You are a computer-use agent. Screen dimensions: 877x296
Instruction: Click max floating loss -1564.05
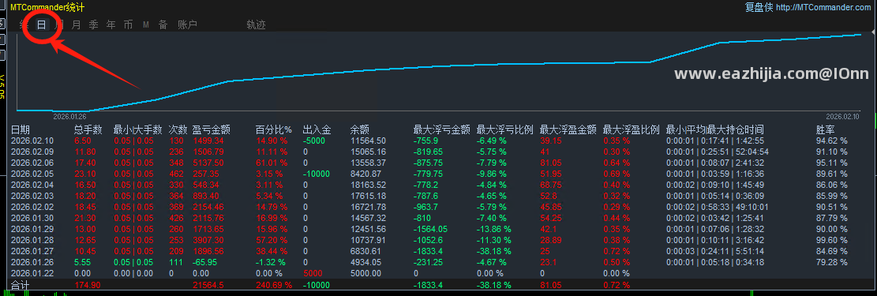431,230
